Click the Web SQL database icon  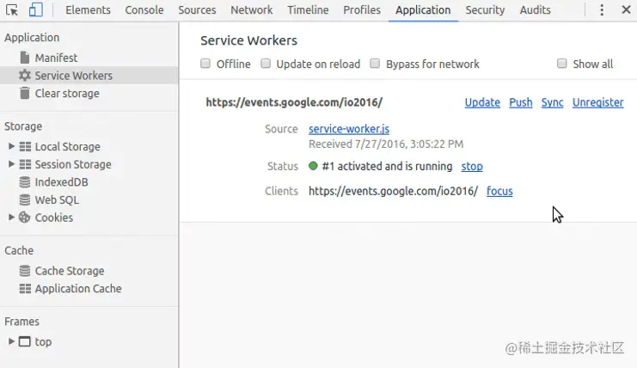pyautogui.click(x=25, y=199)
